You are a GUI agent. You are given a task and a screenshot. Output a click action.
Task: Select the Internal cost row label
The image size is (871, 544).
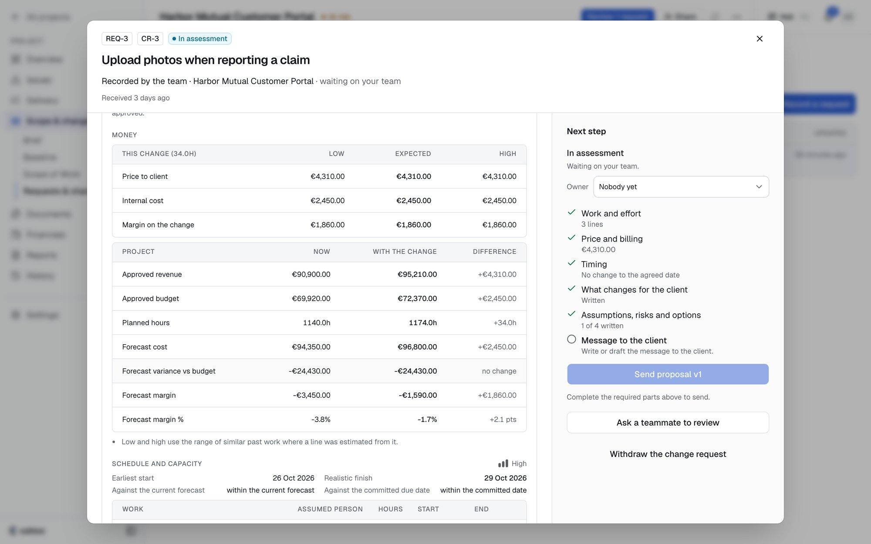(142, 201)
